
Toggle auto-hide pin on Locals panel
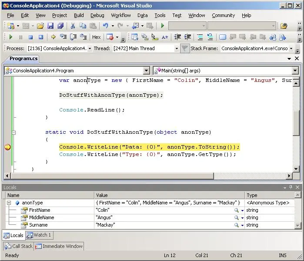tap(291, 187)
